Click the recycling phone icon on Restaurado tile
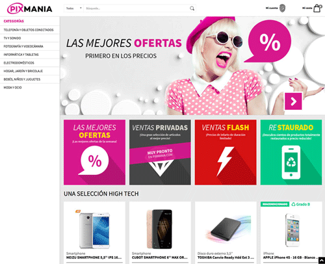Screen dimensions: 325x264 [x=291, y=163]
